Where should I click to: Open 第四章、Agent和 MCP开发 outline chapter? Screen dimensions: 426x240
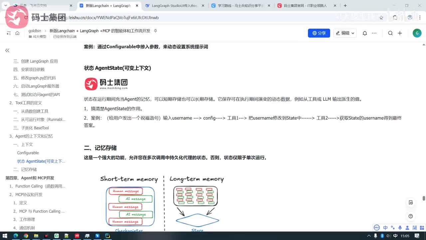pos(30,178)
